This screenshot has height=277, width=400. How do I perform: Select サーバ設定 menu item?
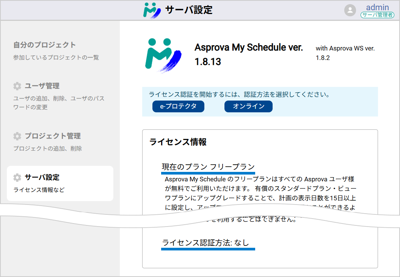(60, 183)
